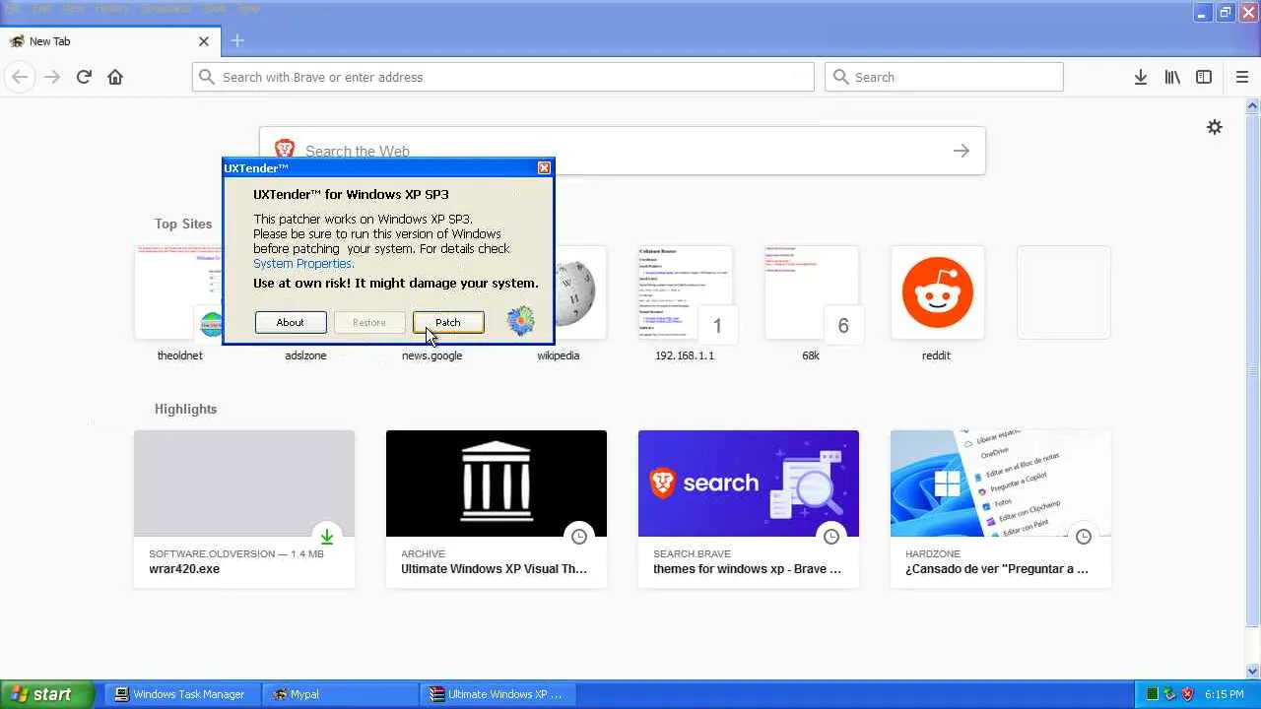1261x709 pixels.
Task: Close the UXTender dialog
Action: (x=544, y=168)
